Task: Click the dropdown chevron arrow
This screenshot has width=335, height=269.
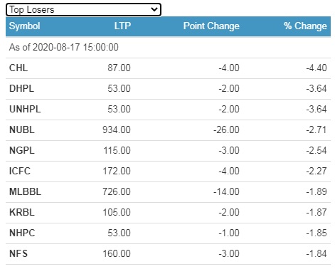Action: click(x=154, y=9)
